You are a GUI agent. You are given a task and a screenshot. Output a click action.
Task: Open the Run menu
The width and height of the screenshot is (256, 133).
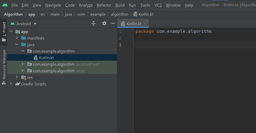click(132, 5)
